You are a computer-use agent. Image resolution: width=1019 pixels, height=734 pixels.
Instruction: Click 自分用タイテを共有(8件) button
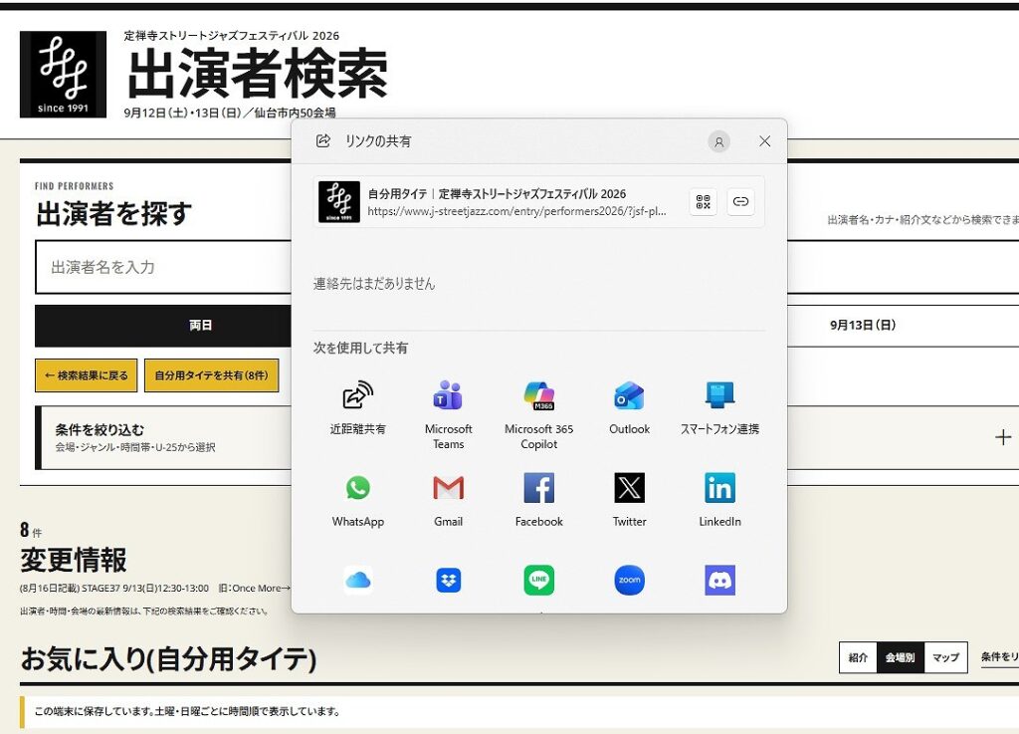tap(211, 375)
